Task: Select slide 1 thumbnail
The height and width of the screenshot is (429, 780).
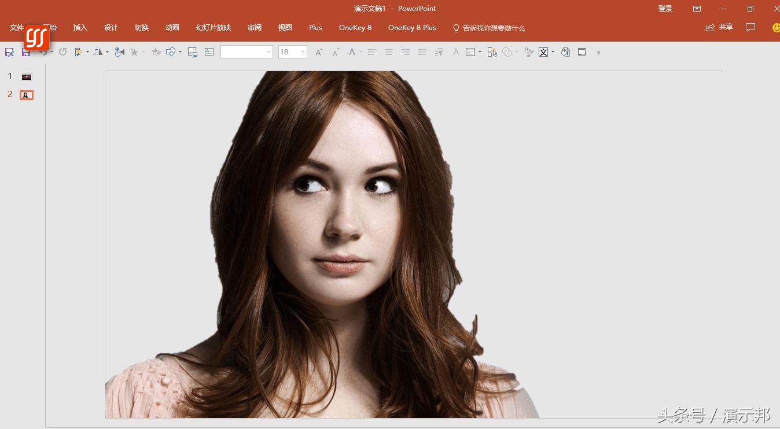Action: 27,77
